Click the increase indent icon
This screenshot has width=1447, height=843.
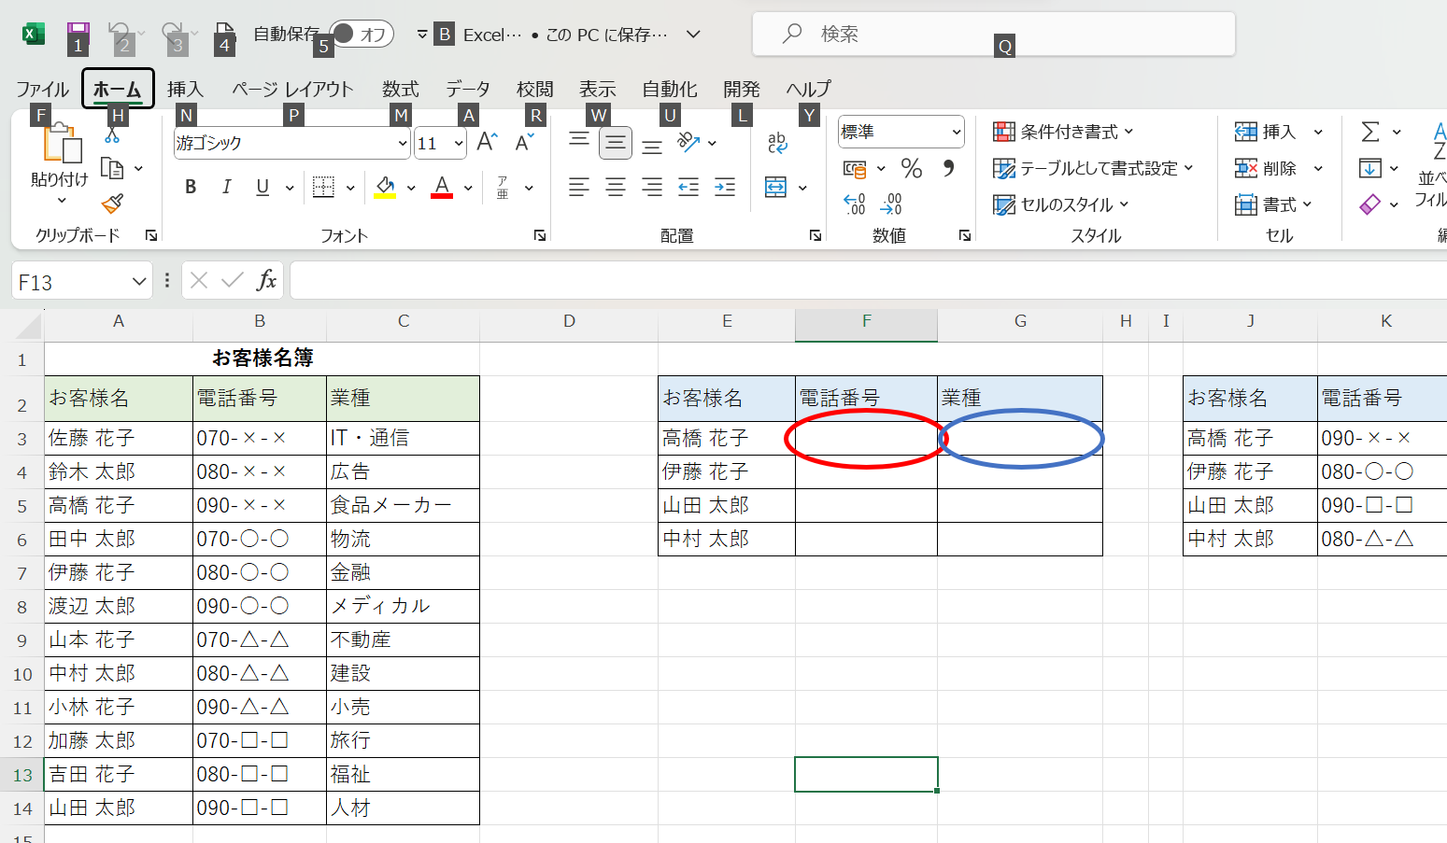click(x=725, y=188)
